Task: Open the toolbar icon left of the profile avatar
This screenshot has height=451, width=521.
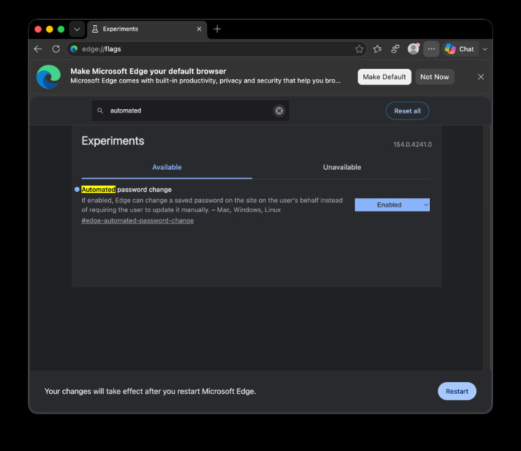Action: point(395,49)
